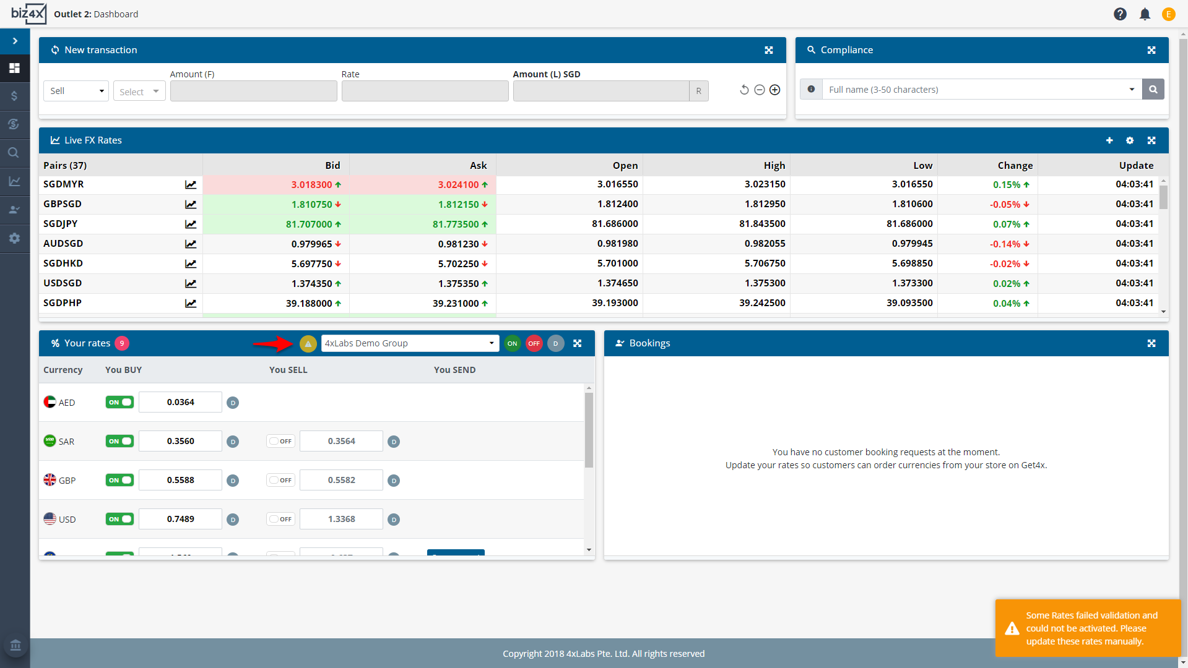Viewport: 1188px width, 668px height.
Task: Click the Amount (F) input field
Action: pos(253,91)
